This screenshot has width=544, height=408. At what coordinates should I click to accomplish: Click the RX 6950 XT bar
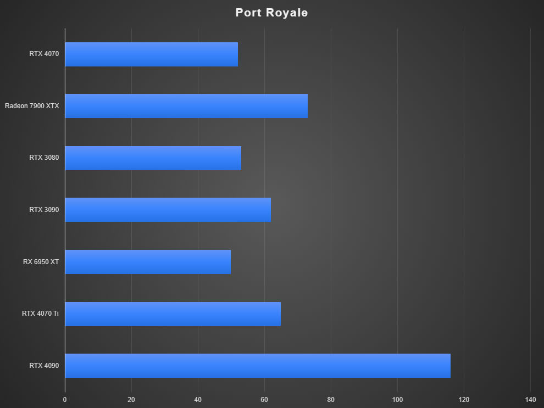(148, 262)
